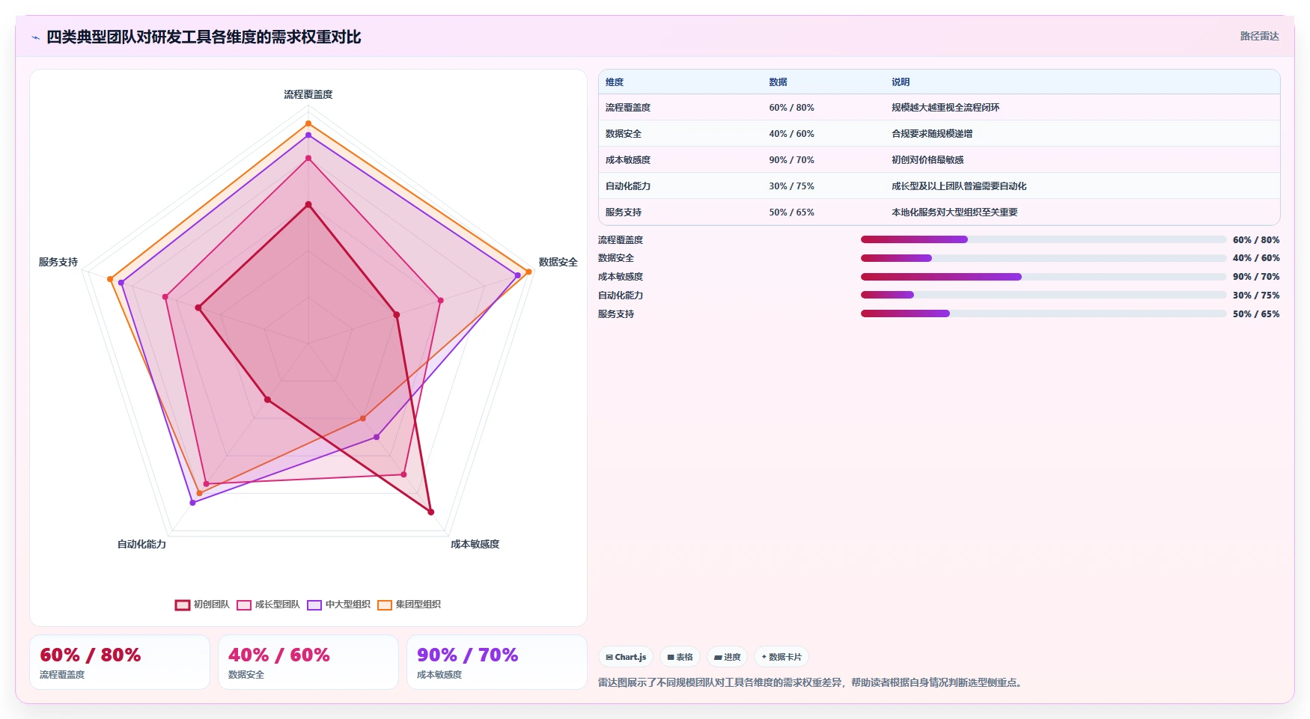Toggle 成长型团队 legend swatch
The image size is (1310, 719).
coord(244,605)
